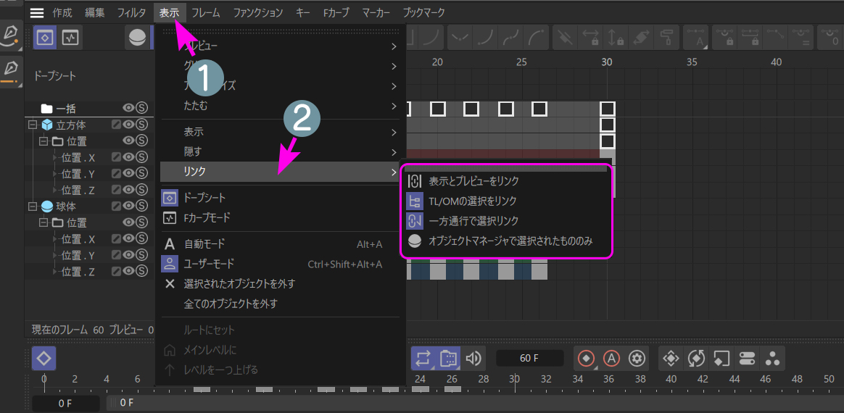Viewport: 844px width, 413px height.
Task: Click the paint roller icon in toolbar
Action: (666, 38)
